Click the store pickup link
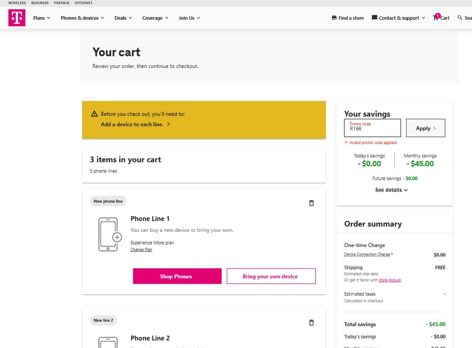The image size is (472, 348). pyautogui.click(x=390, y=280)
